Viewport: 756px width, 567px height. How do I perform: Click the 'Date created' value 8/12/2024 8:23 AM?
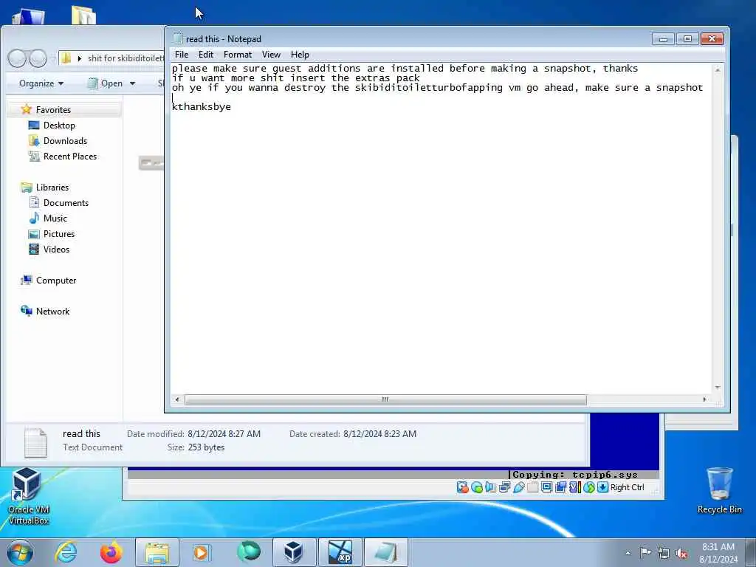coord(380,434)
